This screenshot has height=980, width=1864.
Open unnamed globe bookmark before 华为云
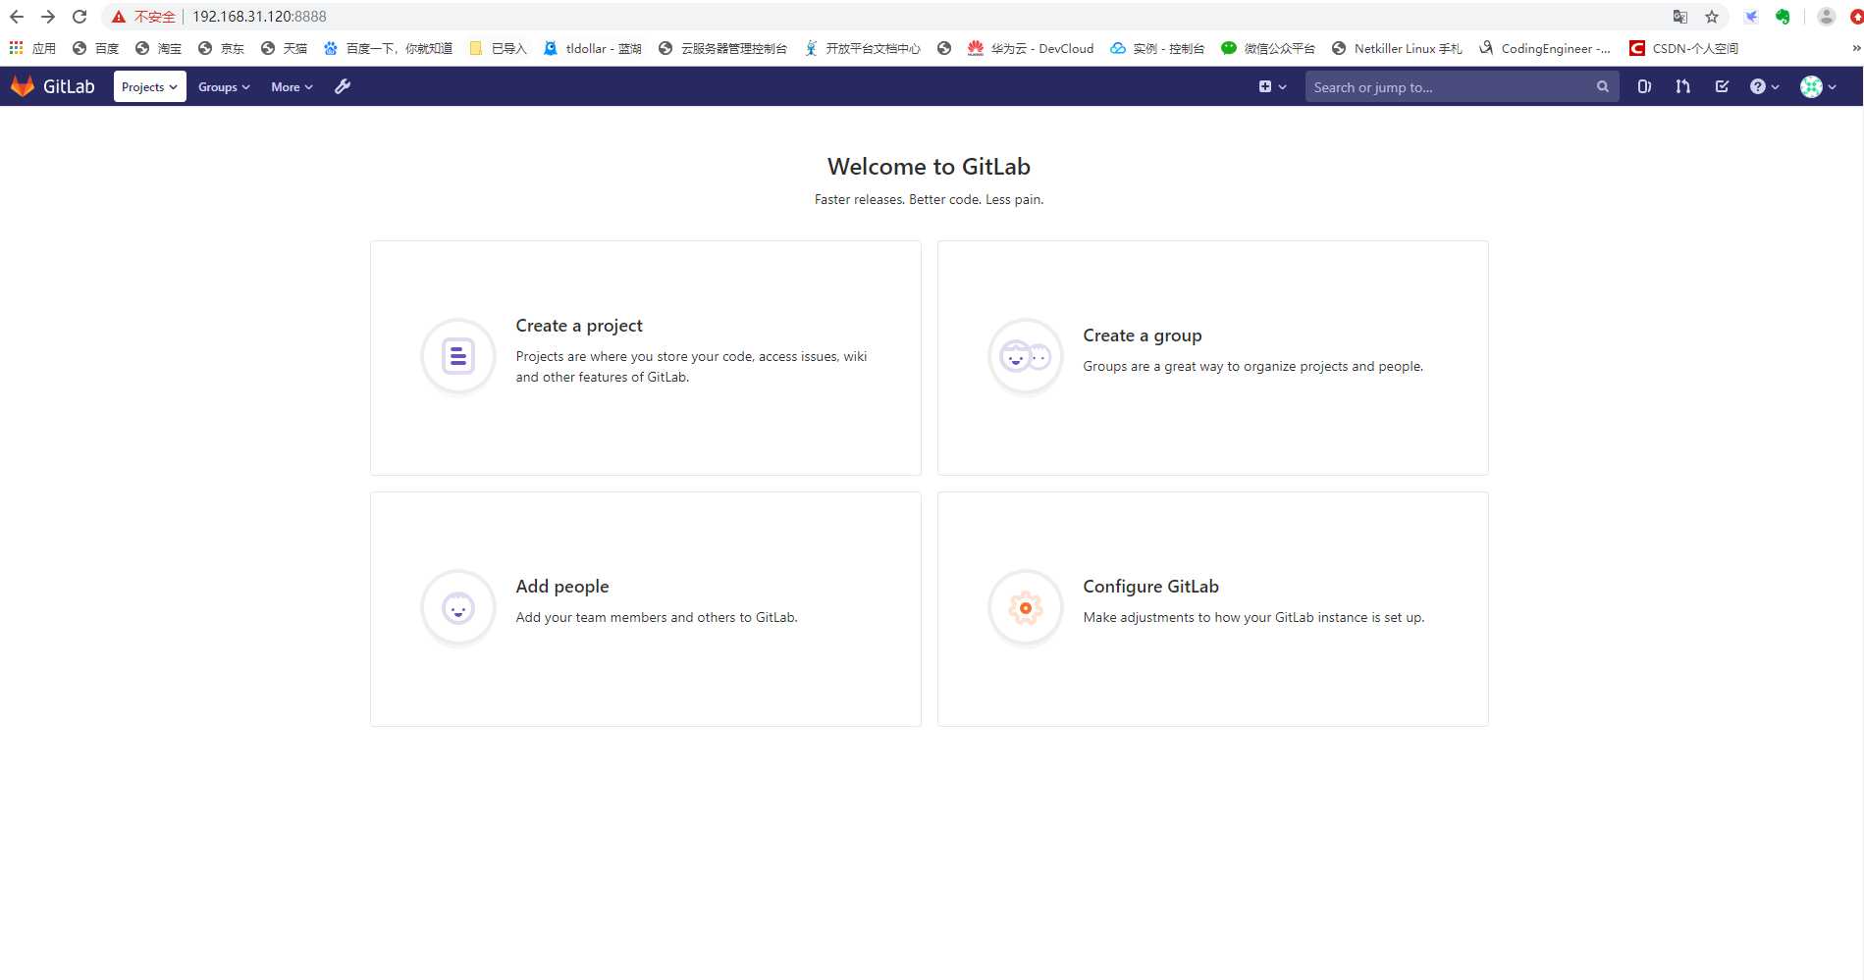[x=944, y=48]
